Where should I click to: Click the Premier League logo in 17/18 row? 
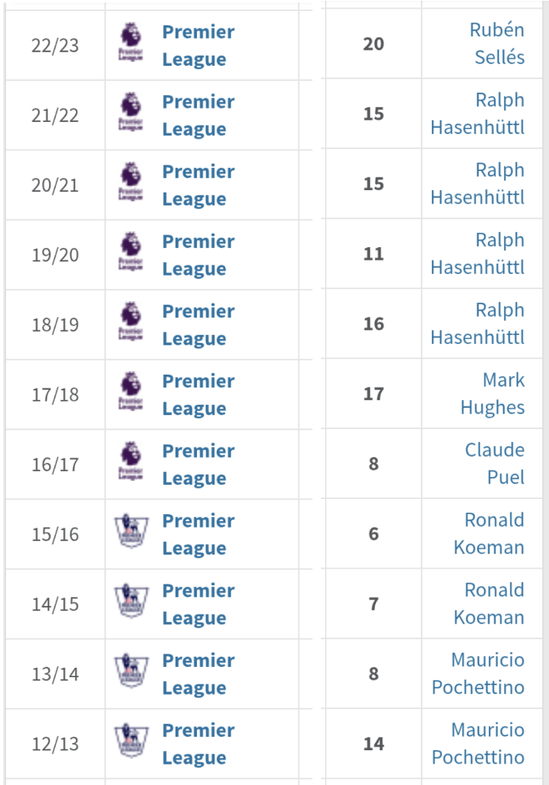[131, 391]
